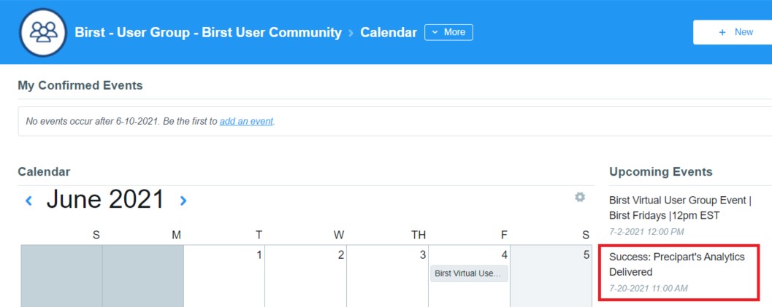
Task: Select the Calendar breadcrumb item
Action: click(x=389, y=32)
